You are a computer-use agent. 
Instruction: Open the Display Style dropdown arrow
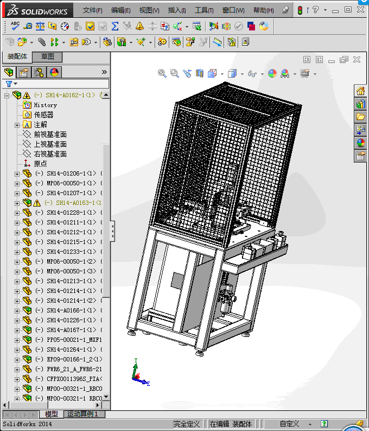[242, 74]
